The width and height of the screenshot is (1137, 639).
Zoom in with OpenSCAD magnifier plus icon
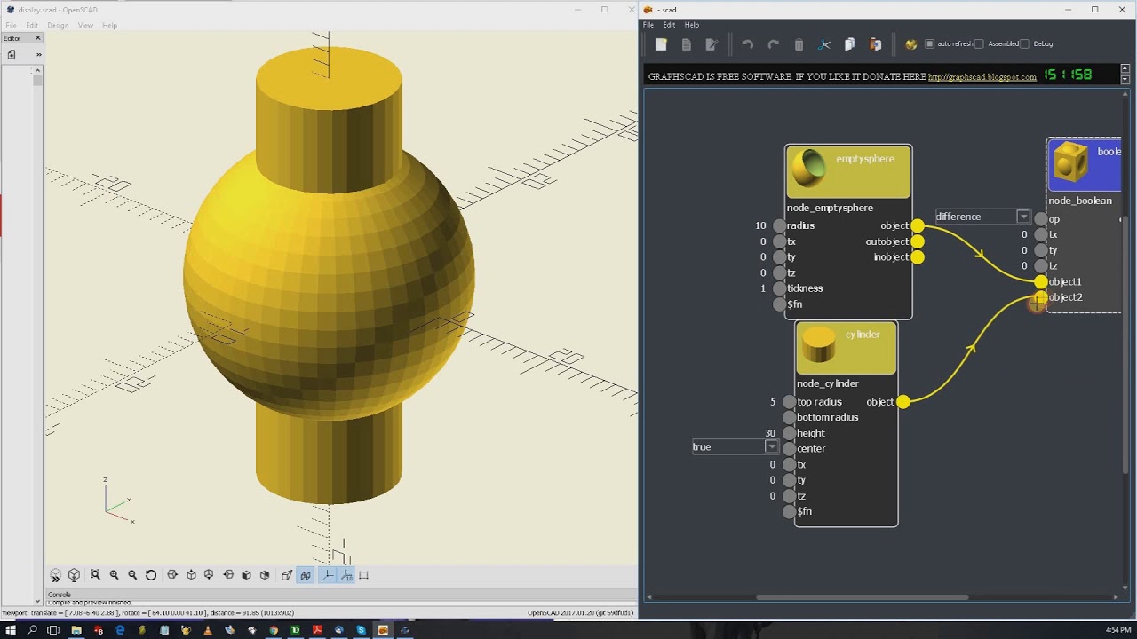pos(114,575)
